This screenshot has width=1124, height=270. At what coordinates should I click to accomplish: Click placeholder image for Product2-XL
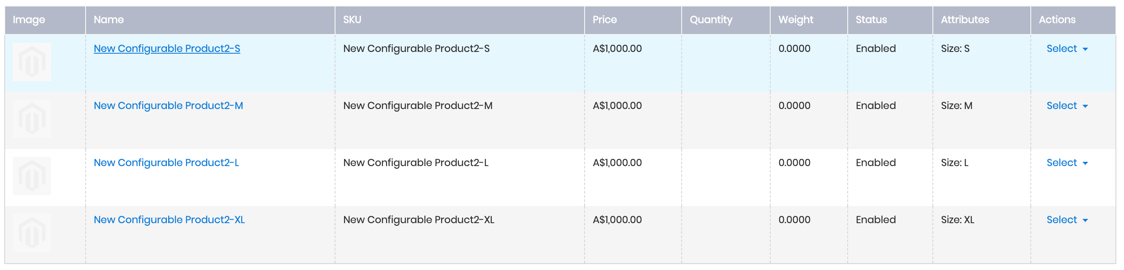pyautogui.click(x=32, y=233)
